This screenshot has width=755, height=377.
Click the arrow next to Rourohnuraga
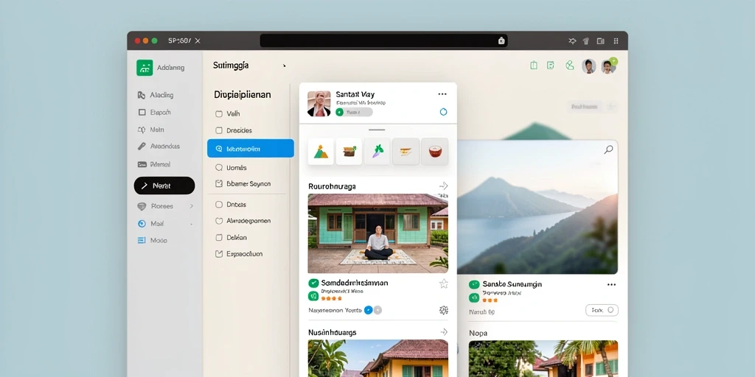point(443,186)
